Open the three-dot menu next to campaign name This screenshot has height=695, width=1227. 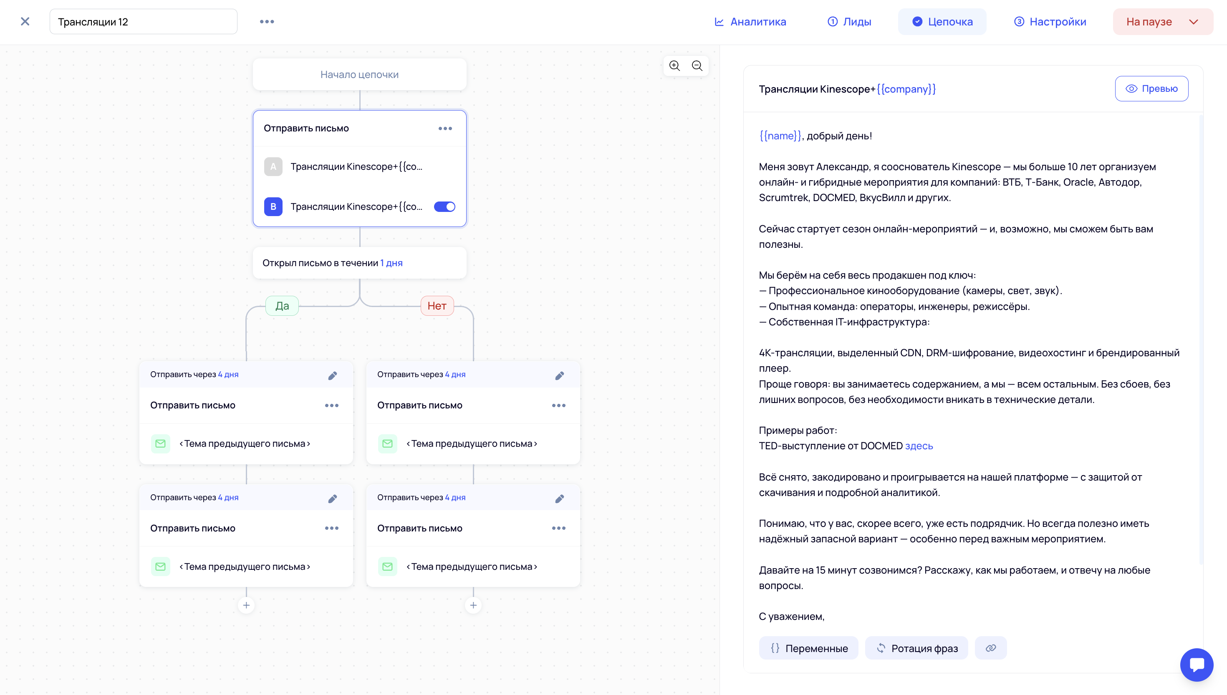pos(267,21)
